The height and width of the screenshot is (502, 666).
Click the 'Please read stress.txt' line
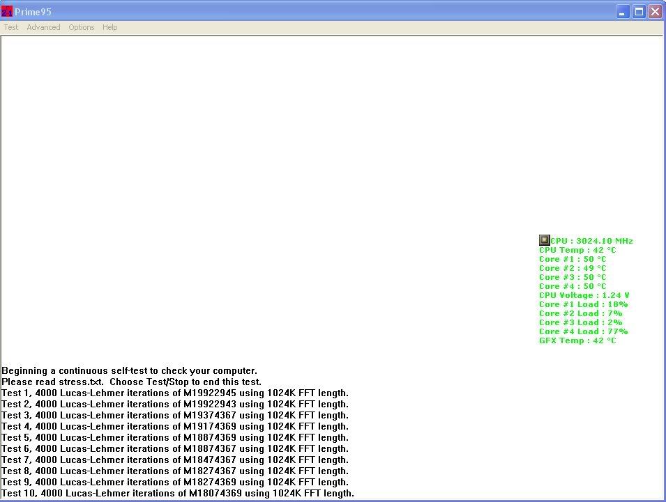pos(132,382)
